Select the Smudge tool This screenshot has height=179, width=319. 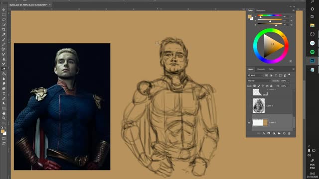[3, 84]
